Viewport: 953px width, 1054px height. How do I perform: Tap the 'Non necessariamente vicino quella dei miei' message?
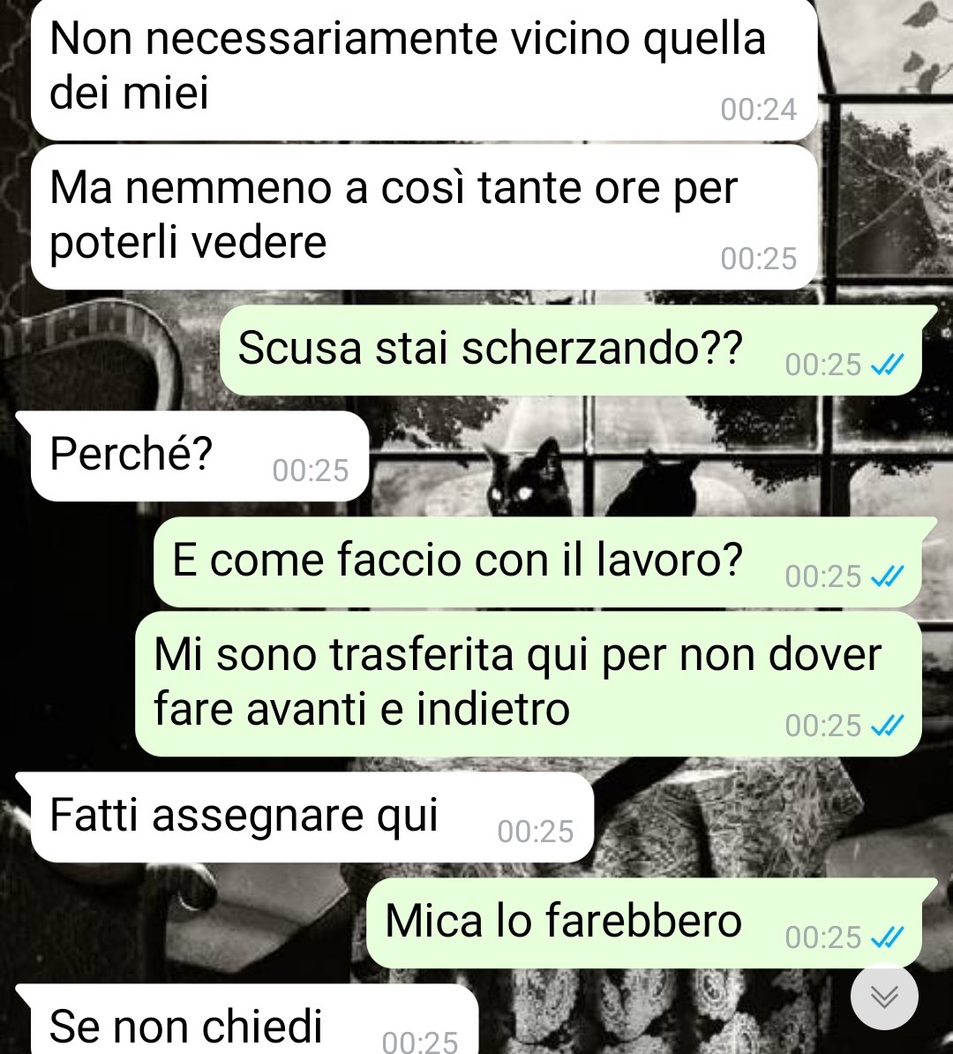(x=424, y=69)
